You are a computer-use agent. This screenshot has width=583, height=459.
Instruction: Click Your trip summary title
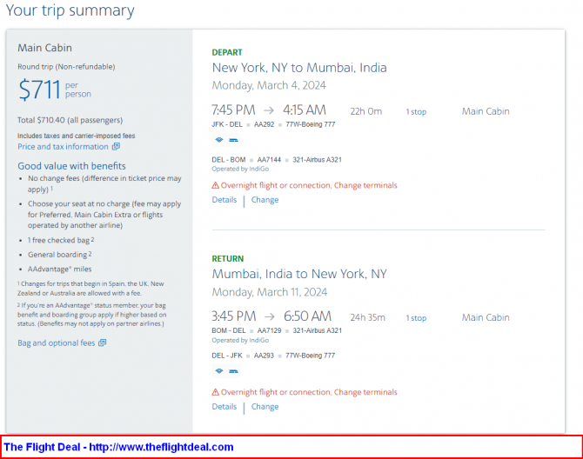tap(70, 10)
